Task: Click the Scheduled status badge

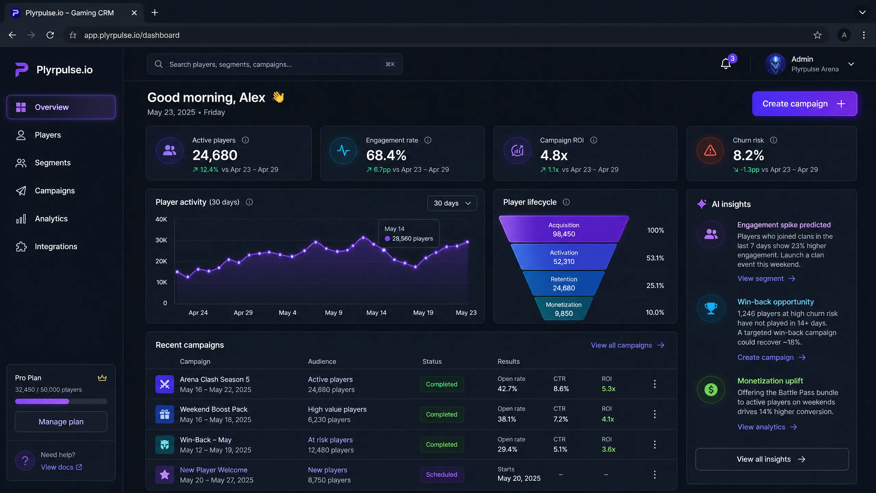Action: [441, 475]
